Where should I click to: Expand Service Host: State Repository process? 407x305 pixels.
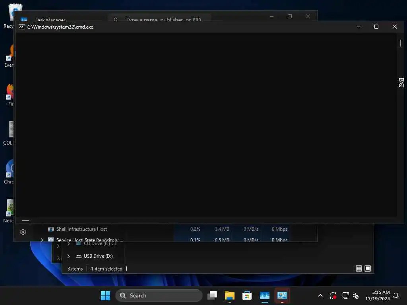[42, 240]
